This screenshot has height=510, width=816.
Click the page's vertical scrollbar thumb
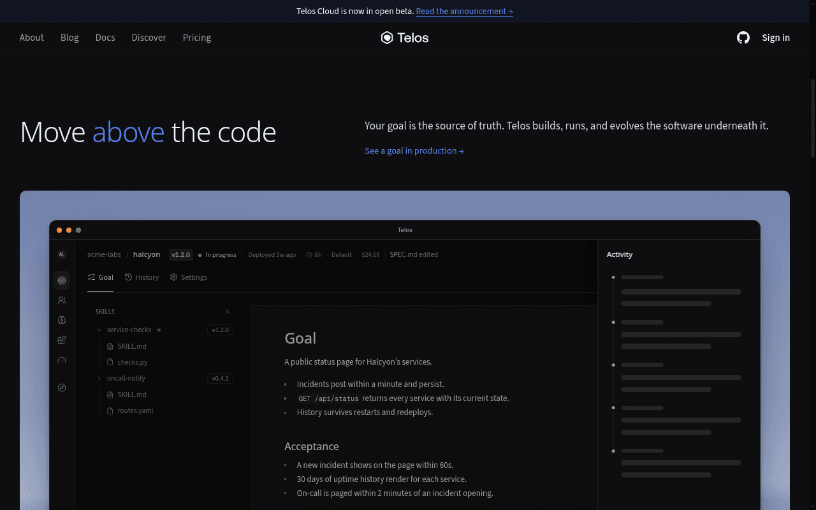point(813,119)
